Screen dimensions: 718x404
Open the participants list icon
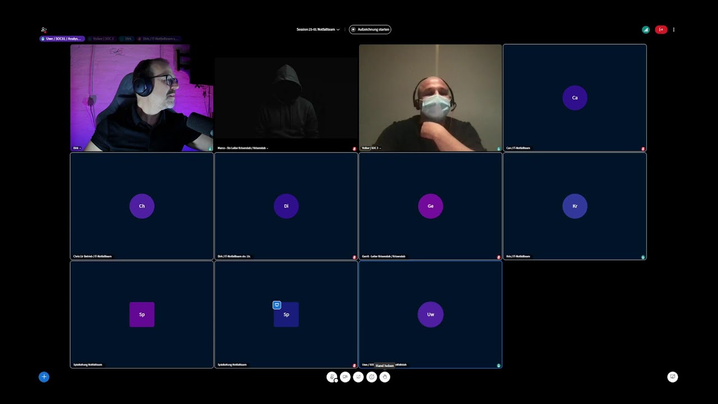(44, 30)
